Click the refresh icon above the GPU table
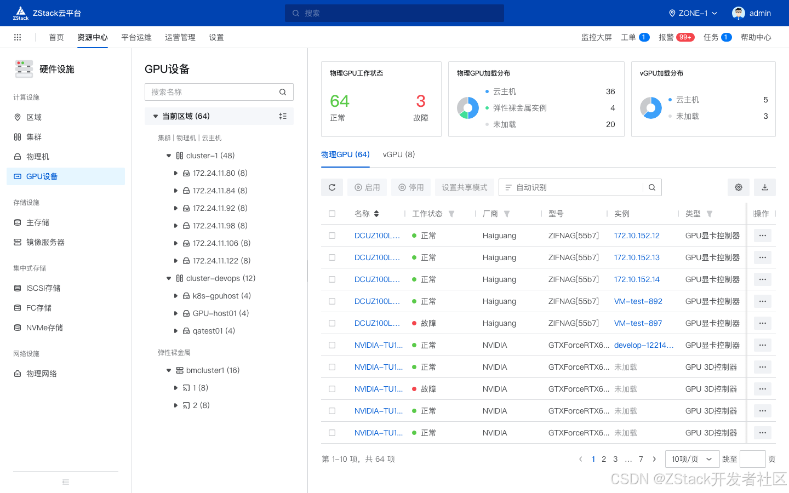789x493 pixels. pos(331,187)
